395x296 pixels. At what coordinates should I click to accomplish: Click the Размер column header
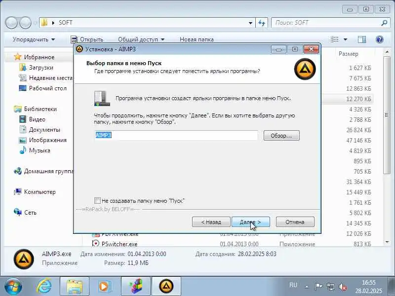tap(348, 54)
